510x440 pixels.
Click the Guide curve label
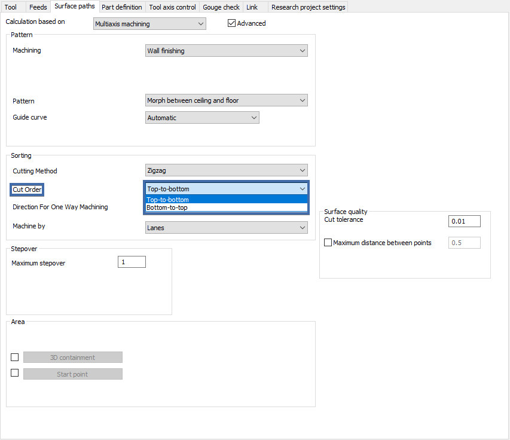[x=30, y=117]
